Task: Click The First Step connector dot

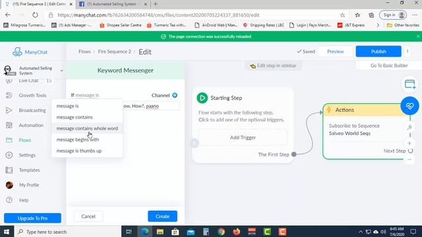Action: click(294, 154)
